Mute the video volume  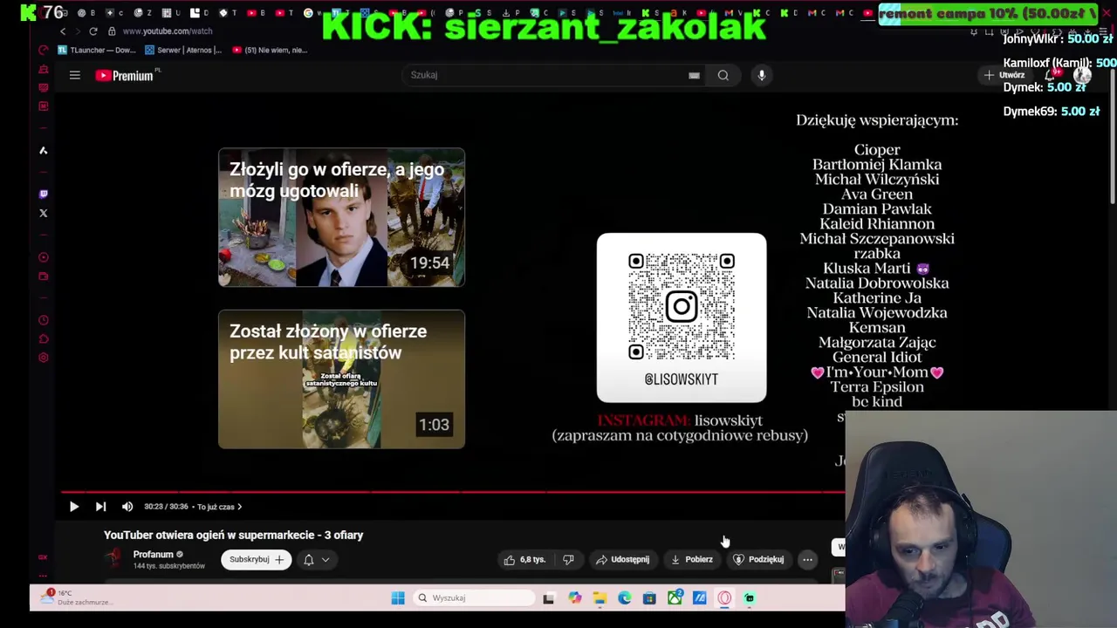(127, 507)
